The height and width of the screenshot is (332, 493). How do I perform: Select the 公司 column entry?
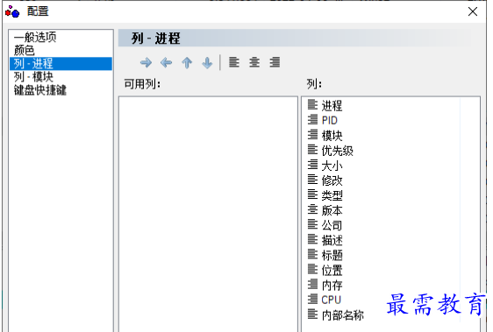tap(332, 225)
